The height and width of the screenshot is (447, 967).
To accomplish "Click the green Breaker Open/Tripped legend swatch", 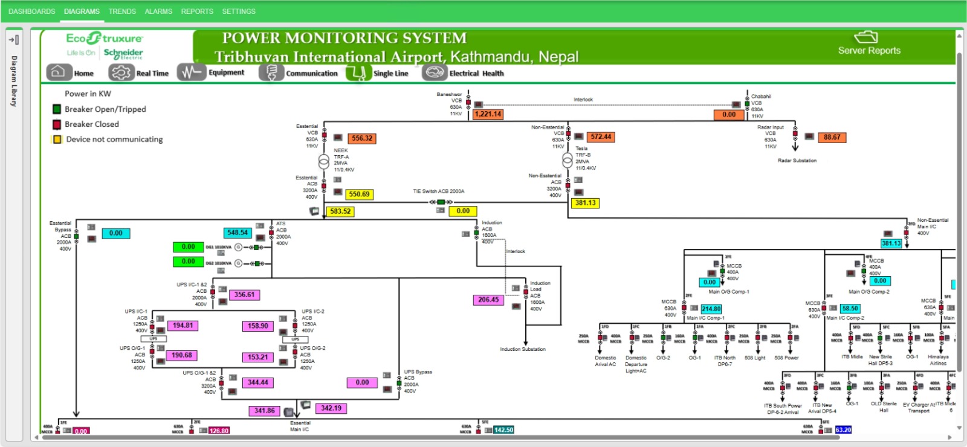I will pos(57,109).
